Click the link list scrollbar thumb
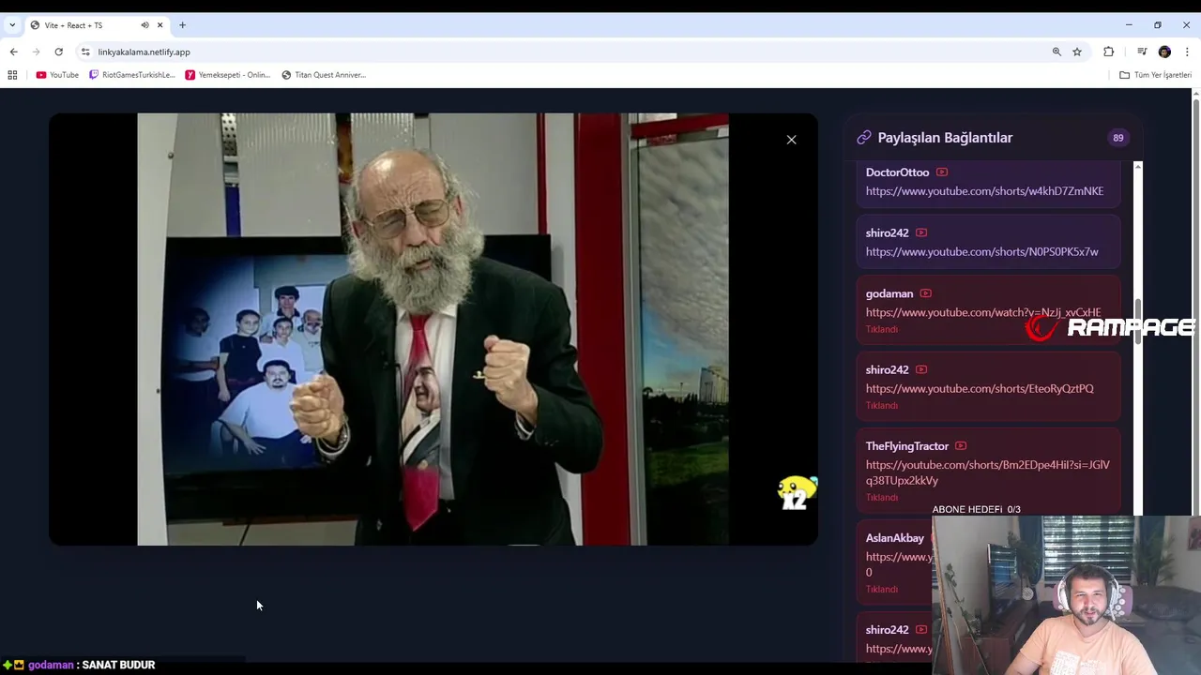The image size is (1201, 675). point(1138,322)
